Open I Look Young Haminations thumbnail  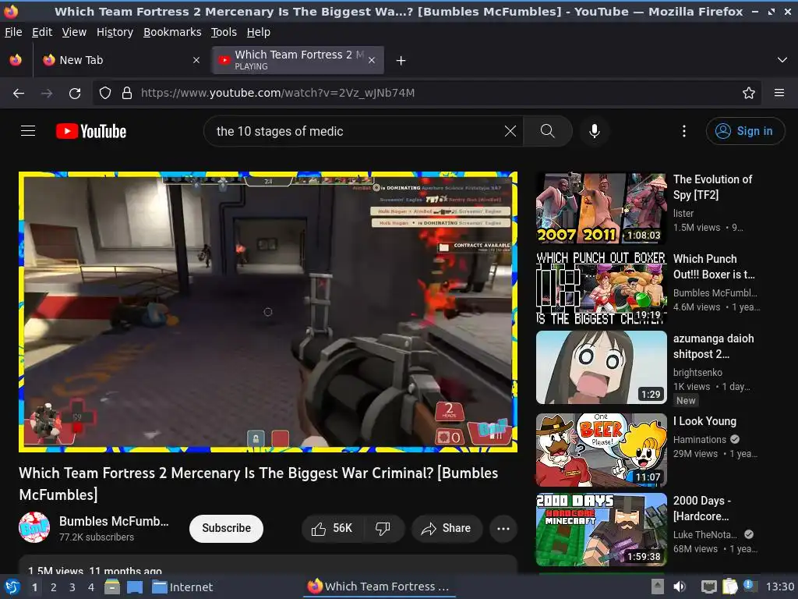click(x=602, y=450)
